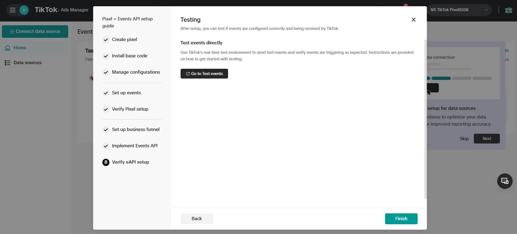Select the Verify eAPI setup step

pyautogui.click(x=130, y=162)
